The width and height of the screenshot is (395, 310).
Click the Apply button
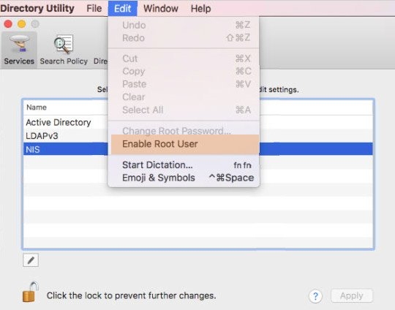coord(351,295)
